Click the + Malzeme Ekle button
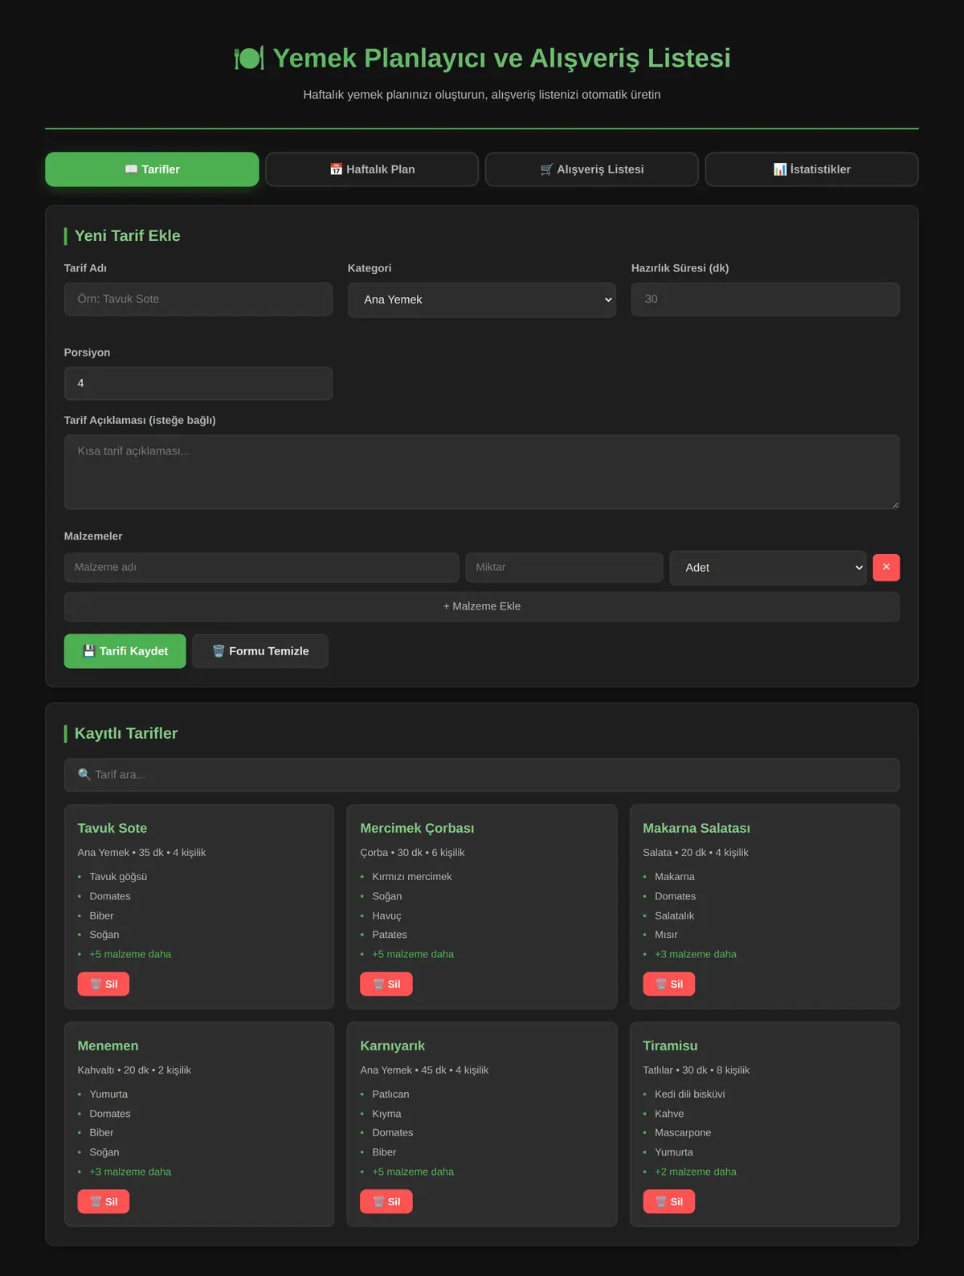Image resolution: width=964 pixels, height=1276 pixels. [482, 606]
